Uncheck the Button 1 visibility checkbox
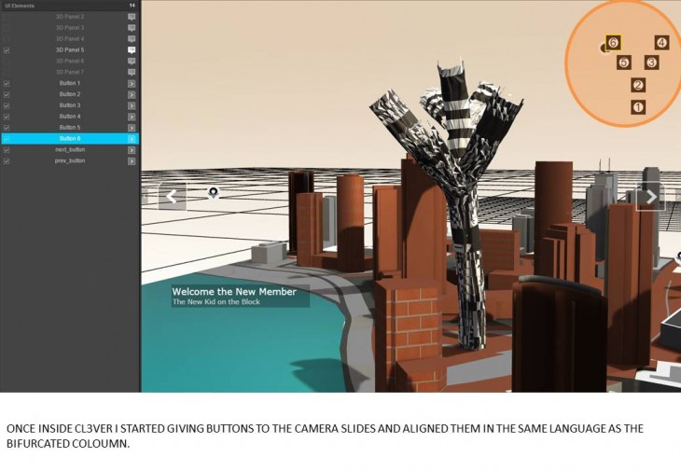681x471 pixels. (7, 83)
